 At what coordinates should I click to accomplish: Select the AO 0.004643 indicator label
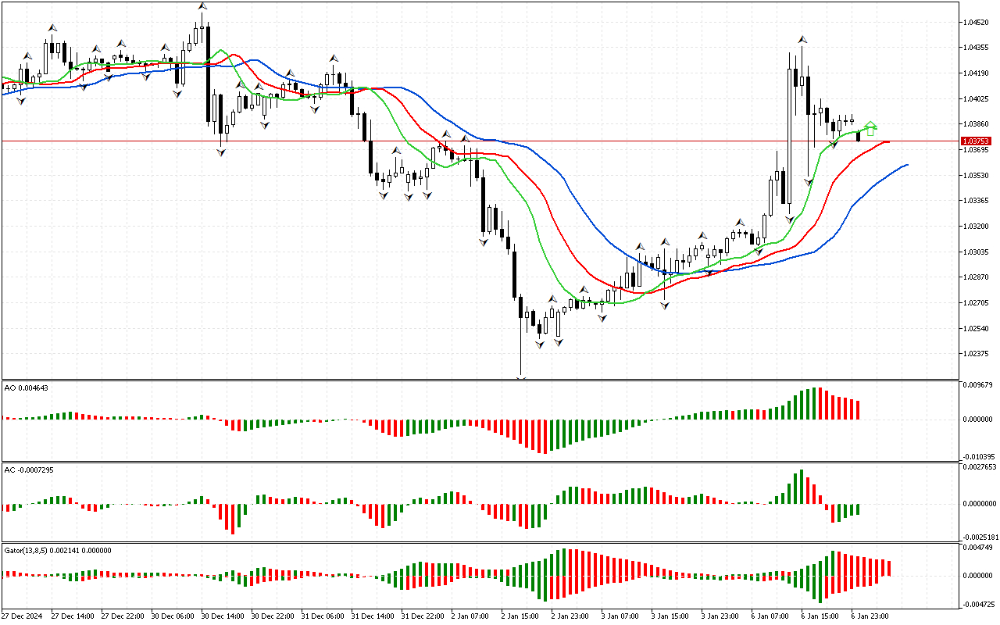tap(26, 387)
